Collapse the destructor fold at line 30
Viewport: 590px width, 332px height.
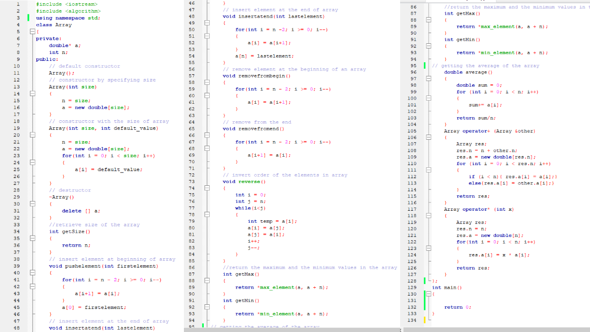coord(33,204)
